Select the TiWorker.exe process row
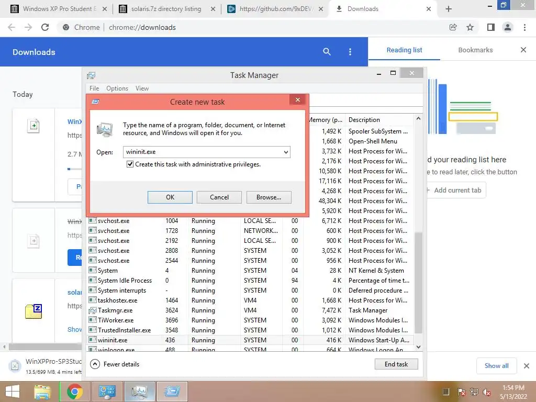 (251, 320)
